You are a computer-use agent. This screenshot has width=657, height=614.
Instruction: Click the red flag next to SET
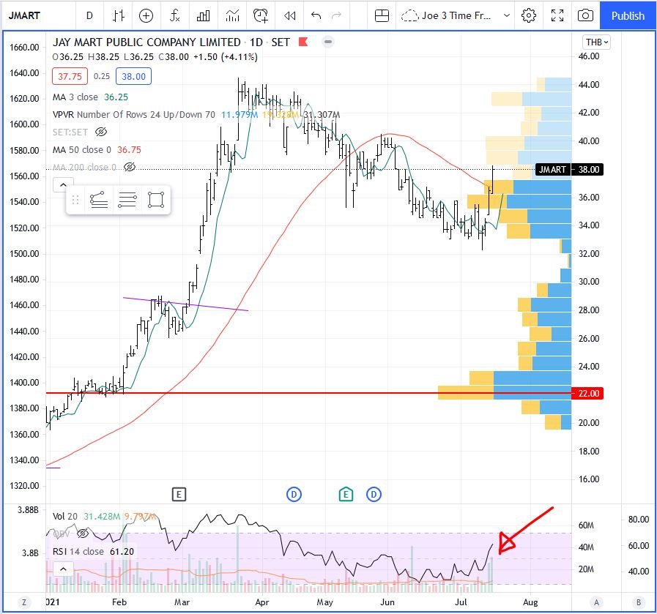coord(303,42)
